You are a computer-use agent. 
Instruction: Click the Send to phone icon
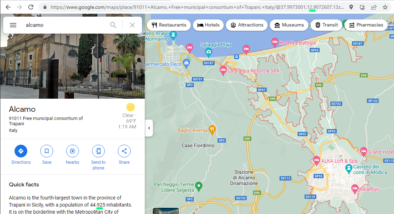98,151
